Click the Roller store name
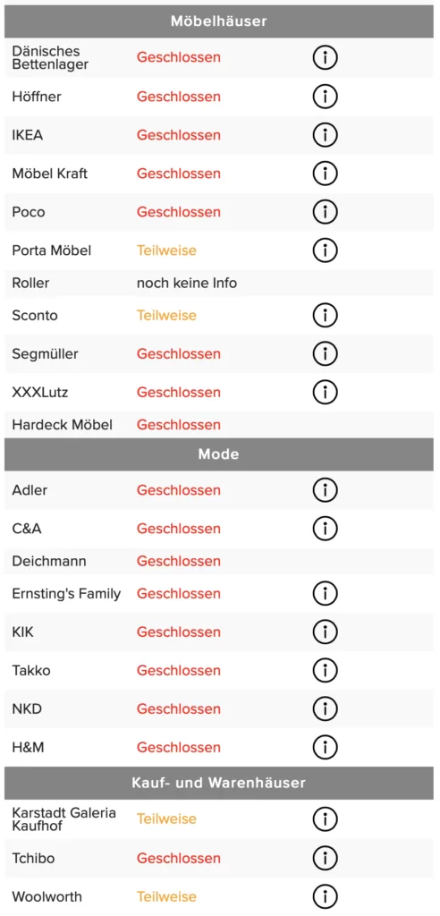The width and height of the screenshot is (440, 916). (x=31, y=284)
